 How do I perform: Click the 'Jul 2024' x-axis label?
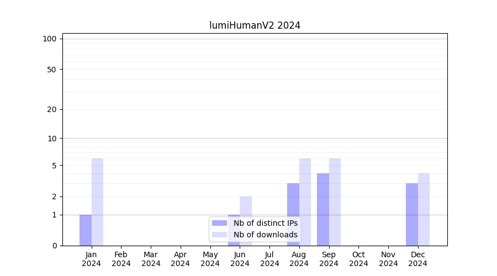269,259
